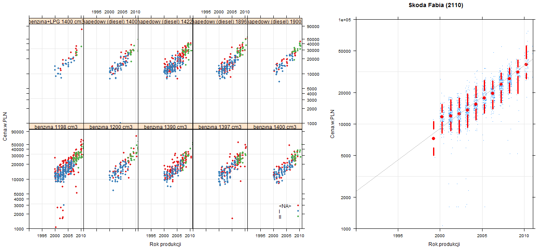The height and width of the screenshot is (251, 545).
Task: Click the diesel 1900 panel header strip
Action: coord(275,21)
